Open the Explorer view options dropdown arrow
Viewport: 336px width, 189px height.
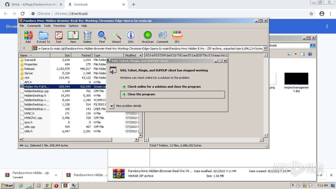point(296,54)
